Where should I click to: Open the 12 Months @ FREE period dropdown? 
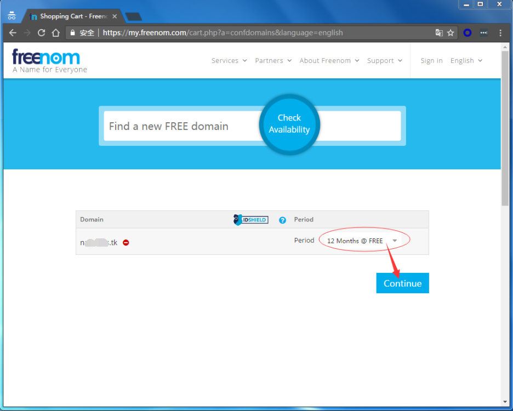click(x=362, y=241)
